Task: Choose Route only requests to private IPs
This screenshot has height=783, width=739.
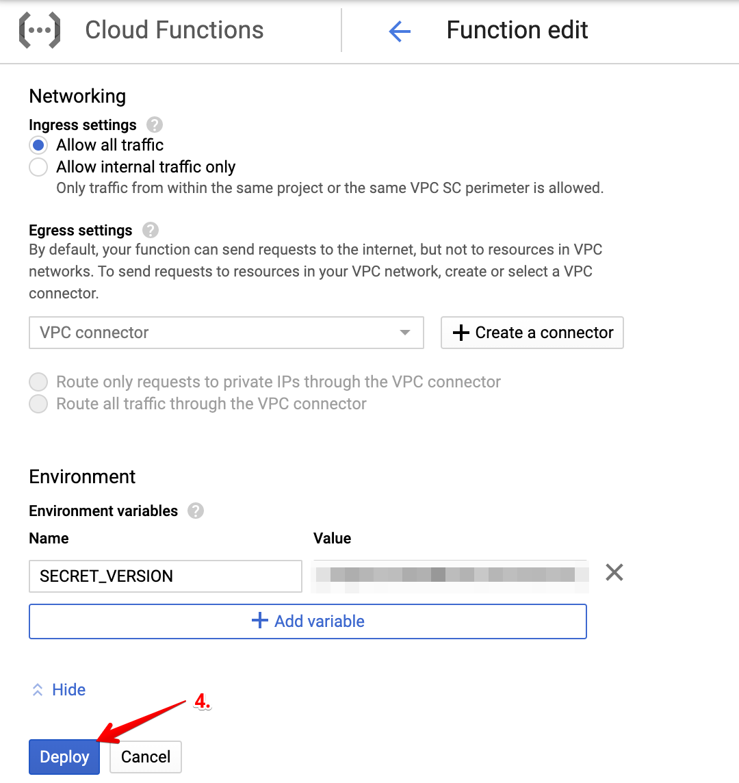Action: click(38, 382)
